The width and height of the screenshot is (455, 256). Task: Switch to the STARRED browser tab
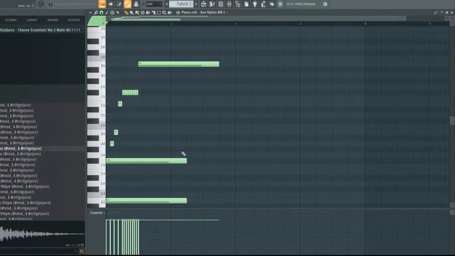[74, 20]
